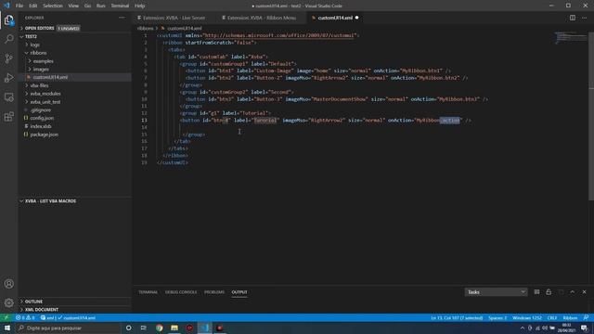Click the feedback icon in status bar

click(586, 317)
